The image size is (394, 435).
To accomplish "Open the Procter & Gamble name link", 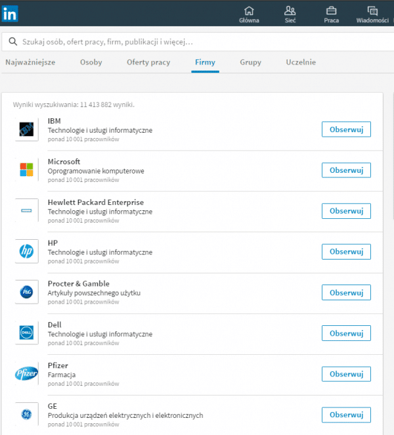I will pos(78,283).
